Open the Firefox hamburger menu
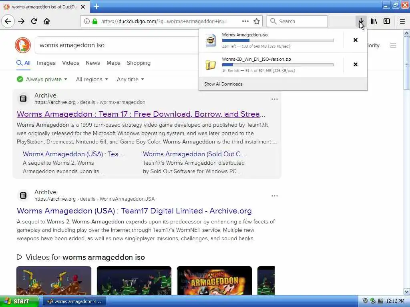This screenshot has height=307, width=410. pyautogui.click(x=402, y=21)
